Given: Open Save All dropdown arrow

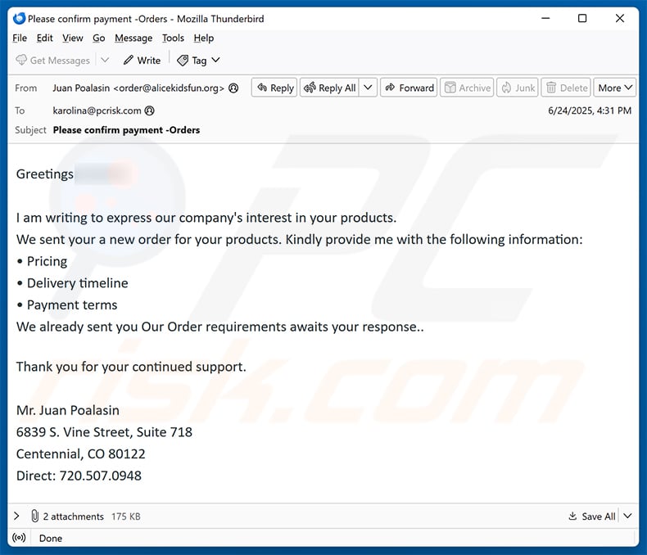Looking at the screenshot, I should [x=627, y=516].
